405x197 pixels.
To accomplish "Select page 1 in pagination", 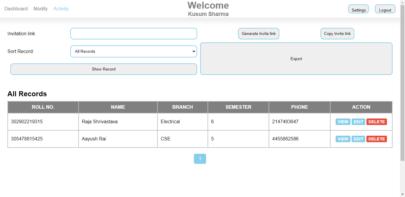I will (x=200, y=158).
